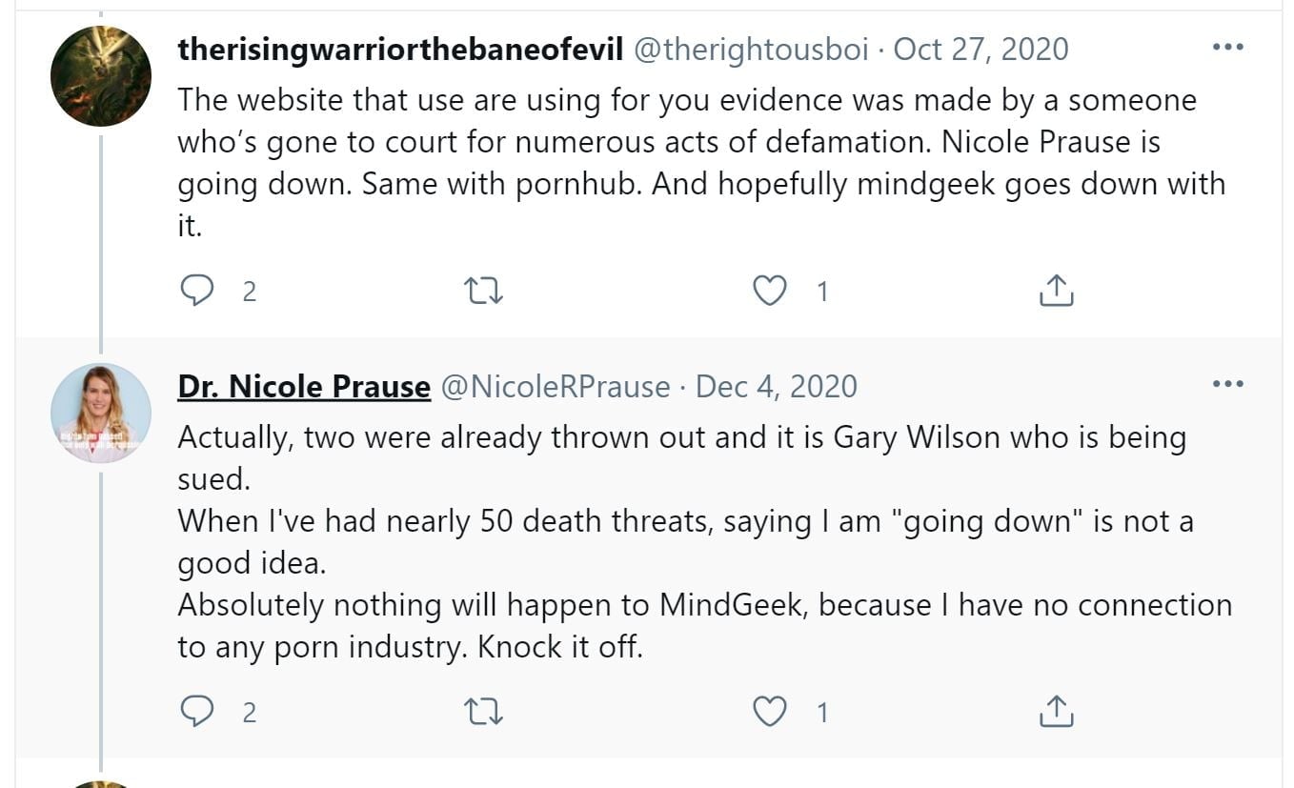Reply to therisingwarriorthebaneofevil's tweet

(x=196, y=291)
